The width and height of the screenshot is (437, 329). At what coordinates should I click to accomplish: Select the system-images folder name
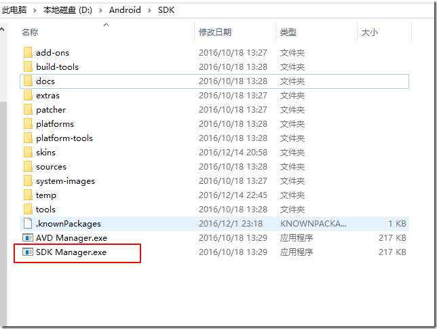click(65, 181)
